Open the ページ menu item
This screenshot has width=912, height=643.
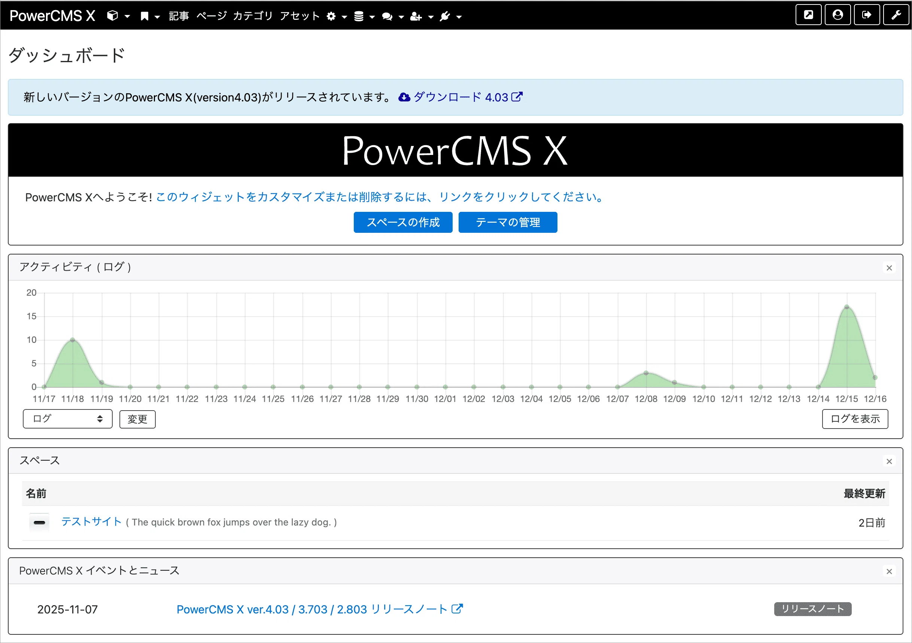[x=211, y=16]
